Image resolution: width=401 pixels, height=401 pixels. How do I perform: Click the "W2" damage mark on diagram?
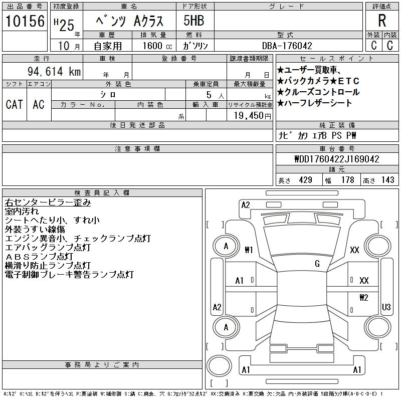click(364, 298)
